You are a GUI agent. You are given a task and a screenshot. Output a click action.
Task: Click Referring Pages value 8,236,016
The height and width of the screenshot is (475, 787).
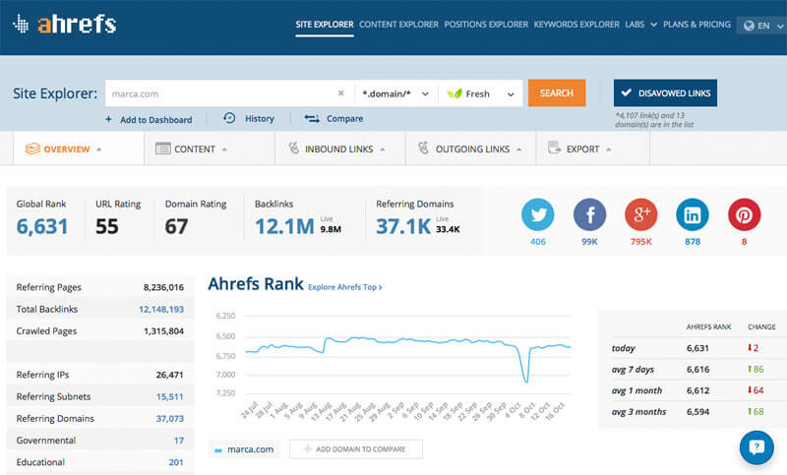coord(163,287)
